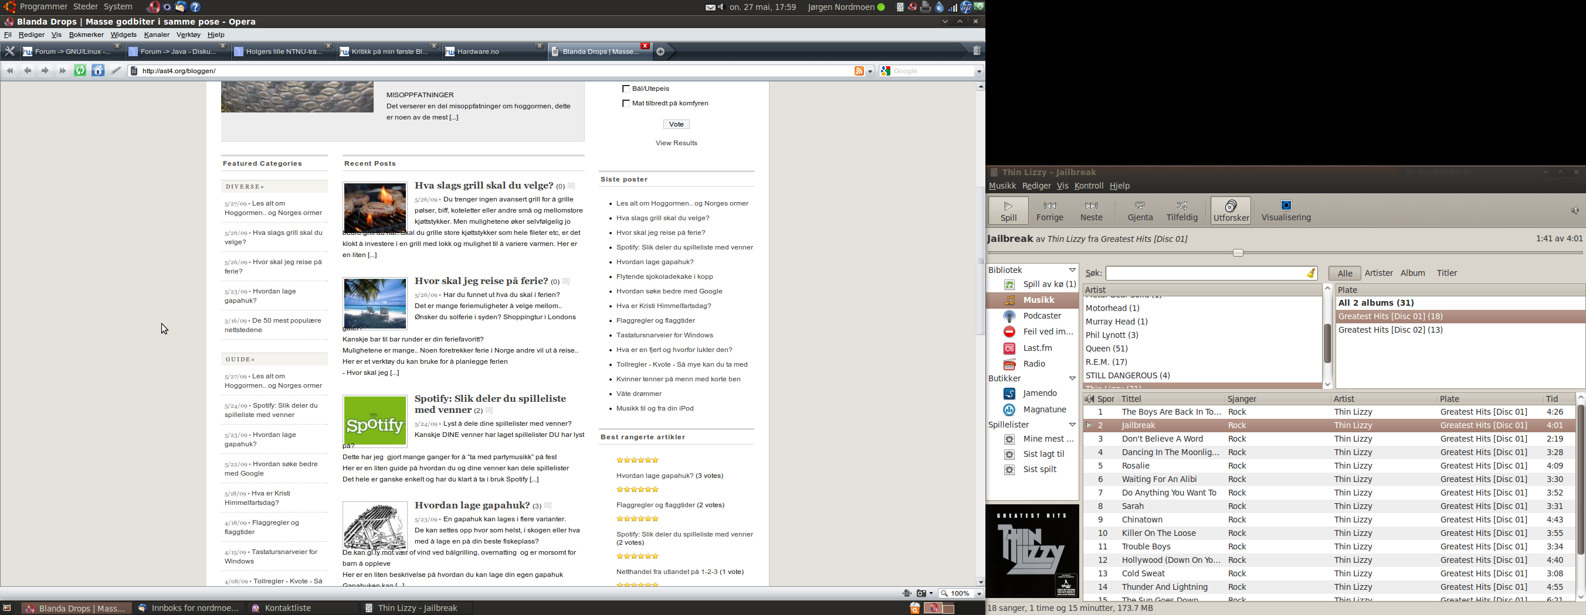Click the fast forward button in Opera
The width and height of the screenshot is (1586, 615).
(x=62, y=71)
